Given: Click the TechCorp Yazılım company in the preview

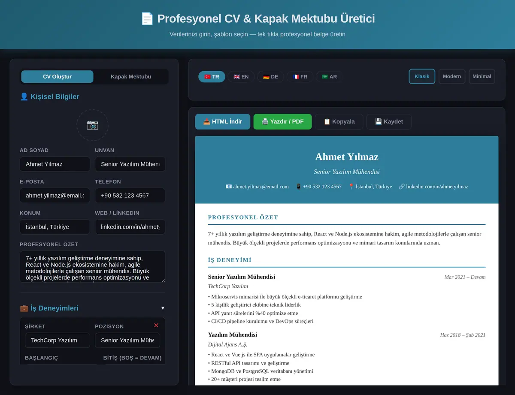Looking at the screenshot, I should pos(228,286).
